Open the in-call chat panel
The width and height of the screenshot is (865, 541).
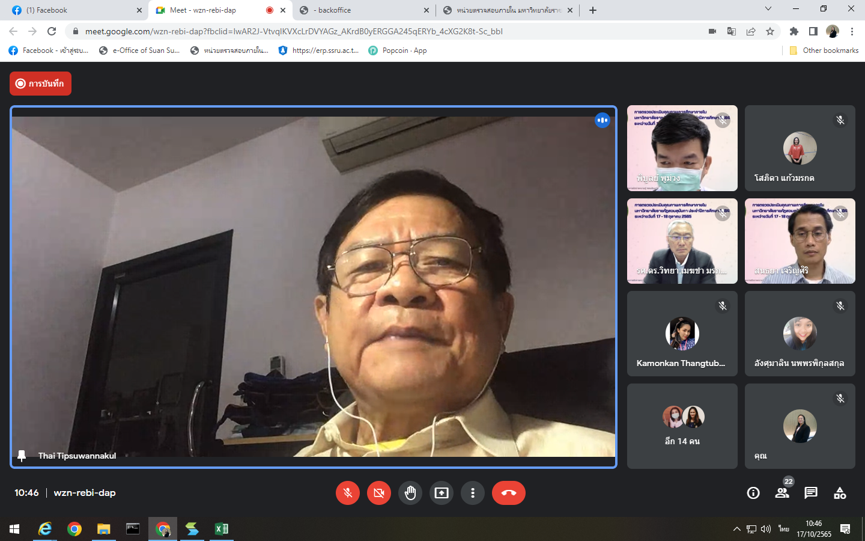pos(810,493)
